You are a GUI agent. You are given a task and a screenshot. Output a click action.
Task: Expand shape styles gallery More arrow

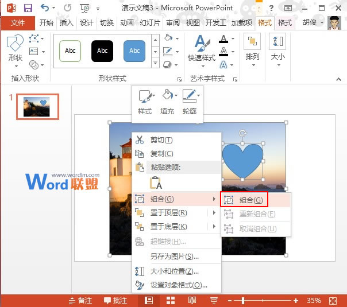155,63
